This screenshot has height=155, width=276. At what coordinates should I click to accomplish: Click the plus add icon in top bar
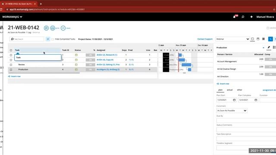pos(251,17)
